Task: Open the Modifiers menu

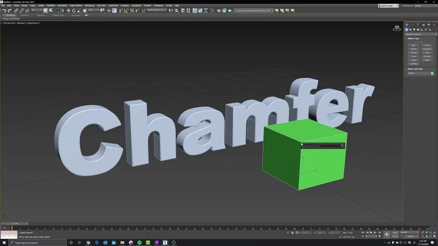Action: point(51,5)
